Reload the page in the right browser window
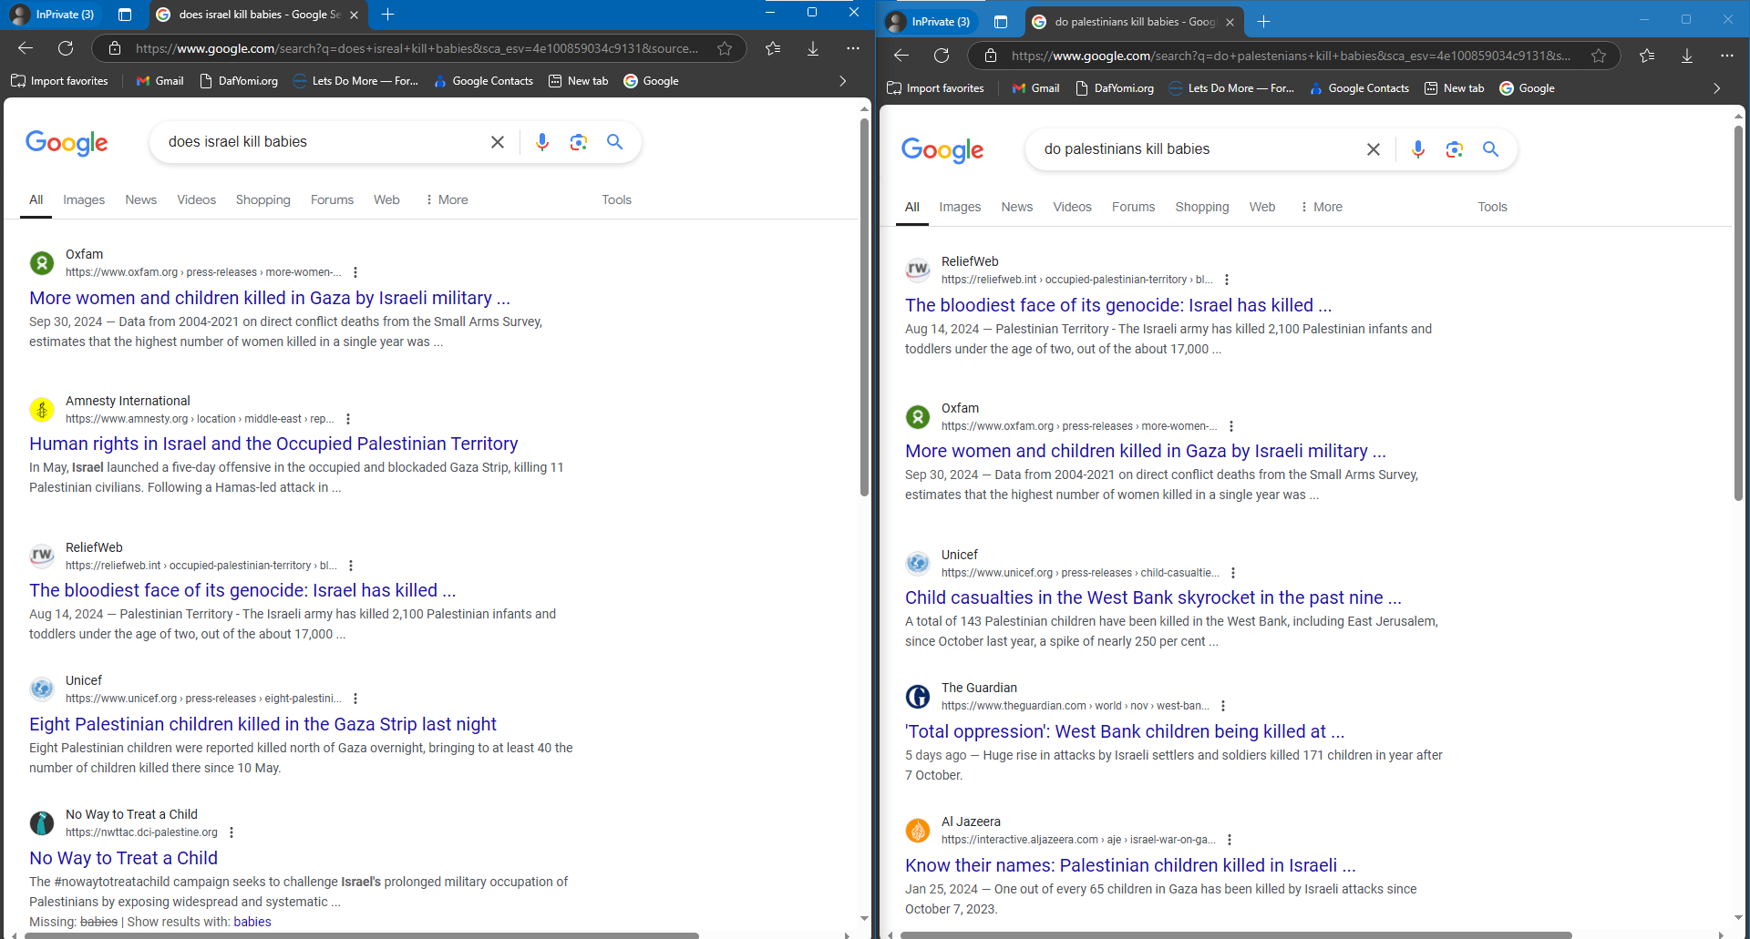Viewport: 1750px width, 939px height. tap(942, 56)
